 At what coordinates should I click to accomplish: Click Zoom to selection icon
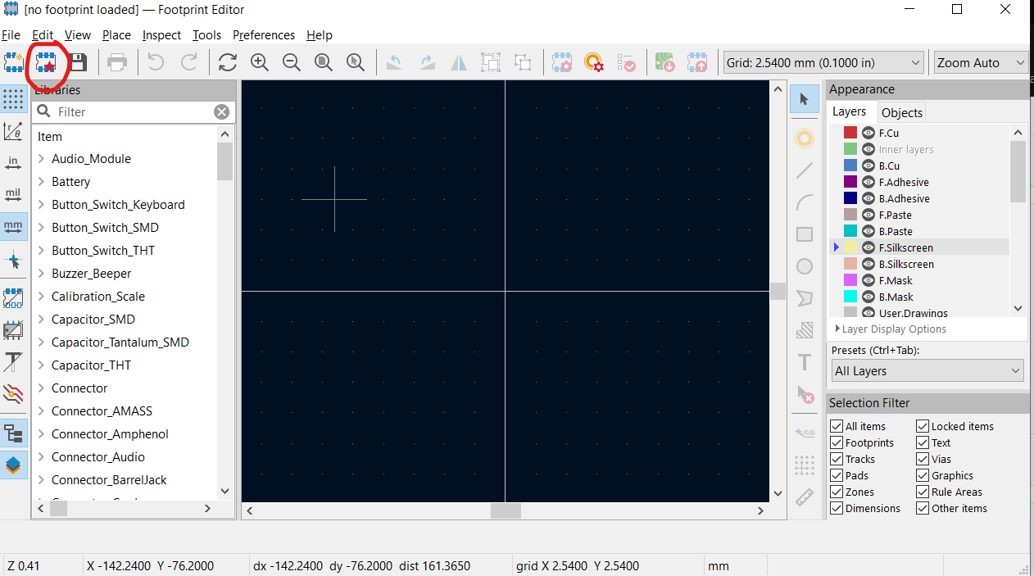click(356, 62)
